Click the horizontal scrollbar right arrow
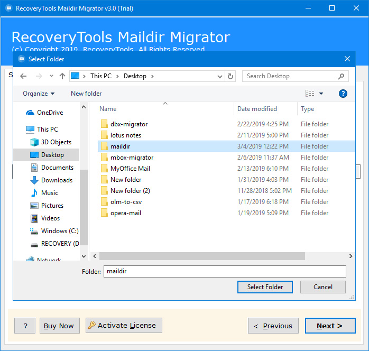This screenshot has height=351, width=369. tap(351, 256)
